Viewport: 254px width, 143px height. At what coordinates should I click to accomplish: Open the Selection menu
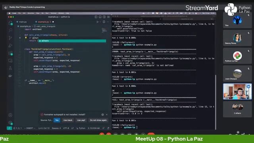[31, 13]
